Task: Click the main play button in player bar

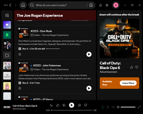Action: click(x=71, y=105)
